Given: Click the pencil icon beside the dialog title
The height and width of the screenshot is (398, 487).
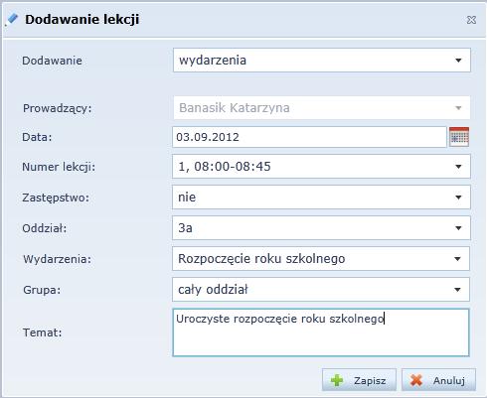Looking at the screenshot, I should click(x=12, y=19).
